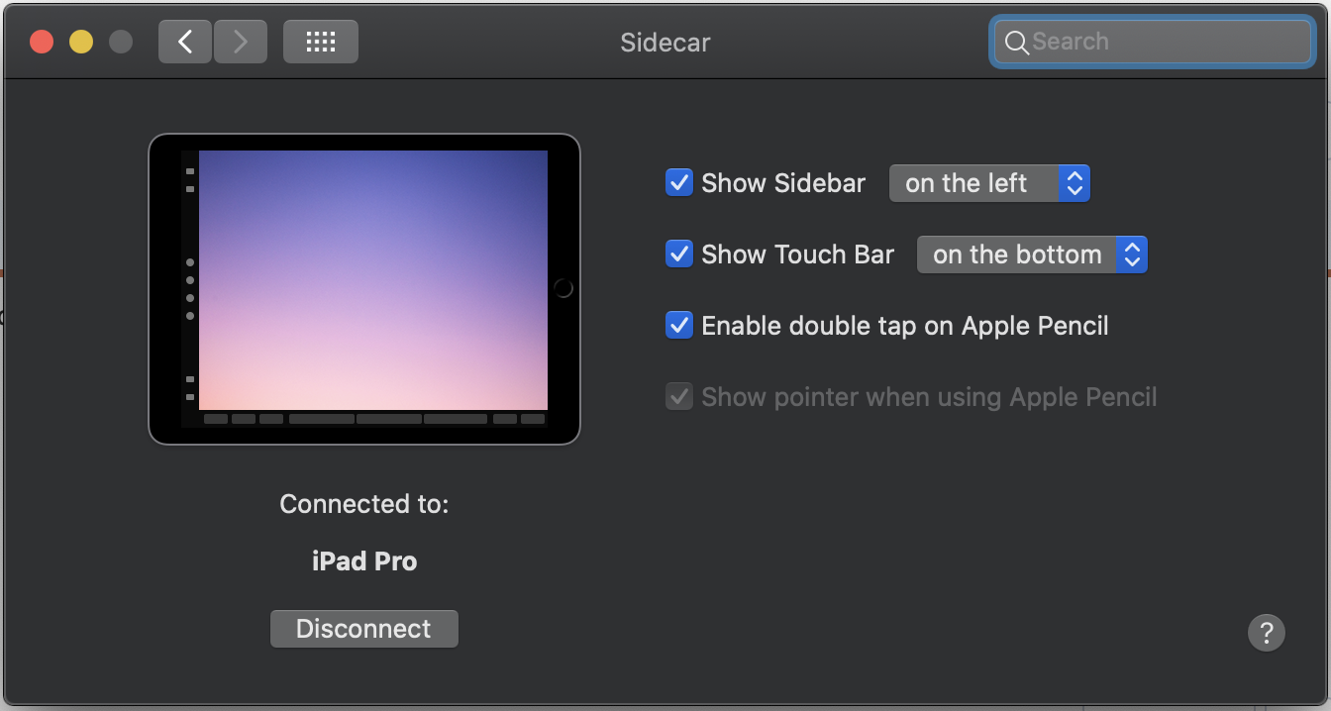Disable double tap on Apple Pencil
This screenshot has height=711, width=1331.
(x=678, y=326)
